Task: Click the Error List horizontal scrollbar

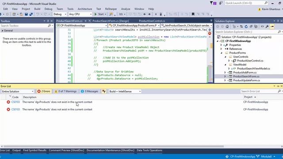Action: (x=113, y=146)
